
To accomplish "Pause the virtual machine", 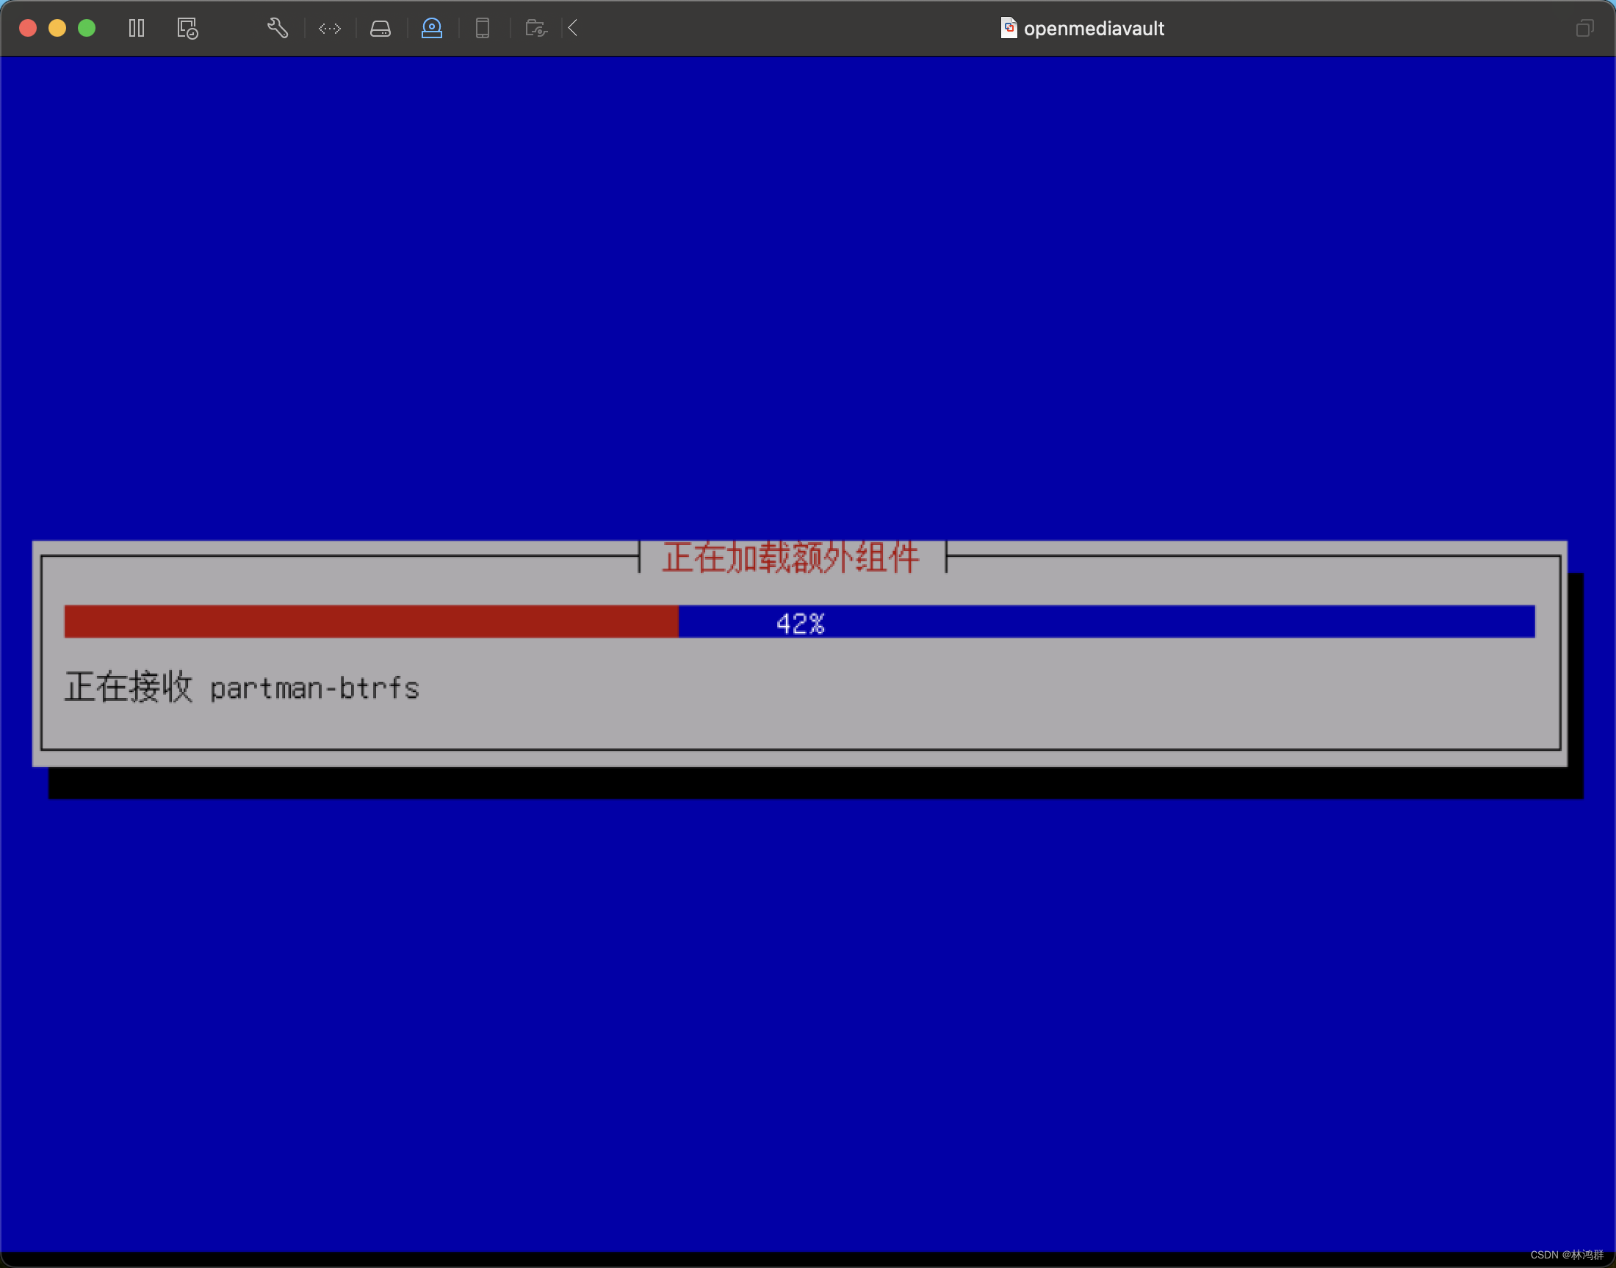I will tap(137, 28).
